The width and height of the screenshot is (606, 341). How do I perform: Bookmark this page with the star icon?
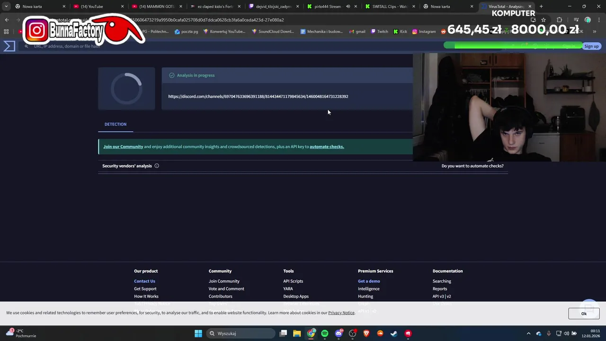click(544, 20)
